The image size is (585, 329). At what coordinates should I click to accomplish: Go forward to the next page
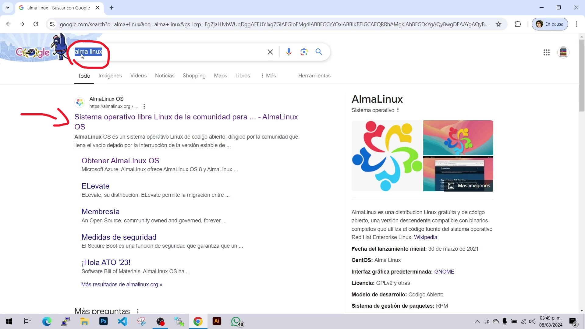pyautogui.click(x=22, y=24)
